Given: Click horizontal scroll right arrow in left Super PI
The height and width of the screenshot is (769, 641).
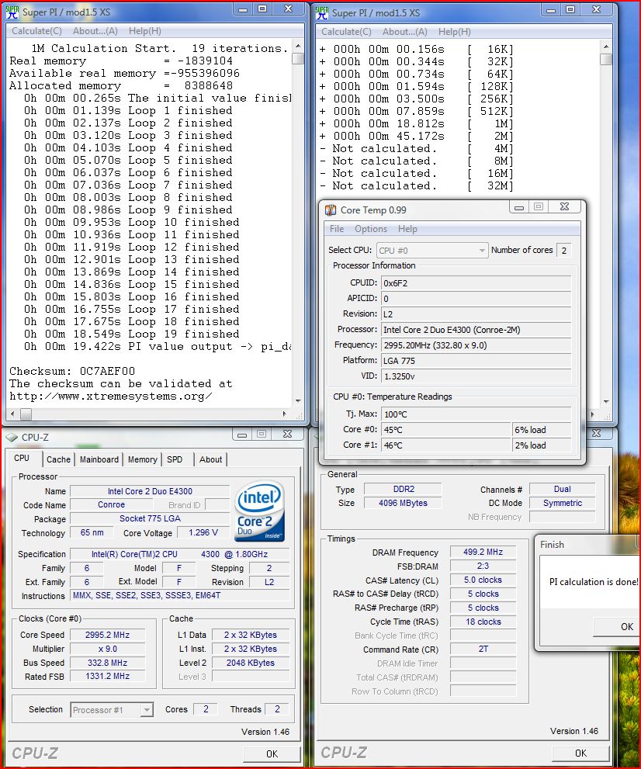Looking at the screenshot, I should click(x=285, y=414).
